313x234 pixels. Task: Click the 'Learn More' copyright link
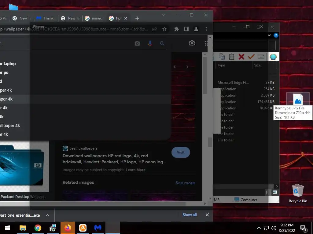135,170
